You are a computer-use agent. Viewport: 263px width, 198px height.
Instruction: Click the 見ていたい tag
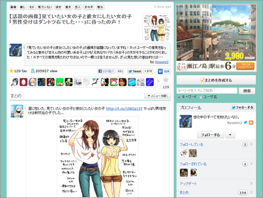pos(45,7)
